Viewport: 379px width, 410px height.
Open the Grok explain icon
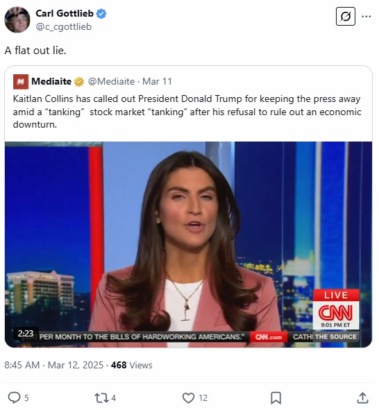click(345, 17)
